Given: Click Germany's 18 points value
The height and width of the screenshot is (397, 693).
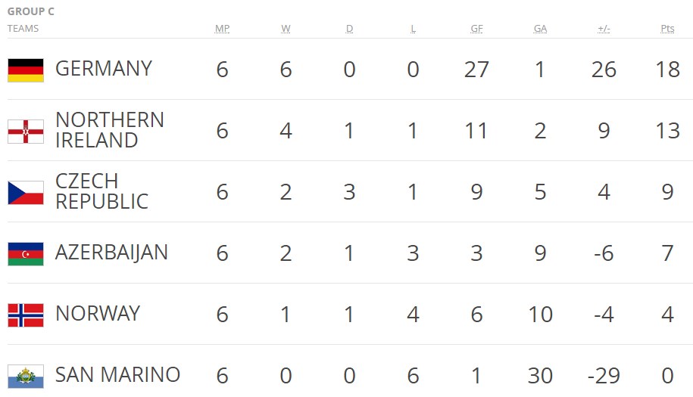Looking at the screenshot, I should (667, 70).
